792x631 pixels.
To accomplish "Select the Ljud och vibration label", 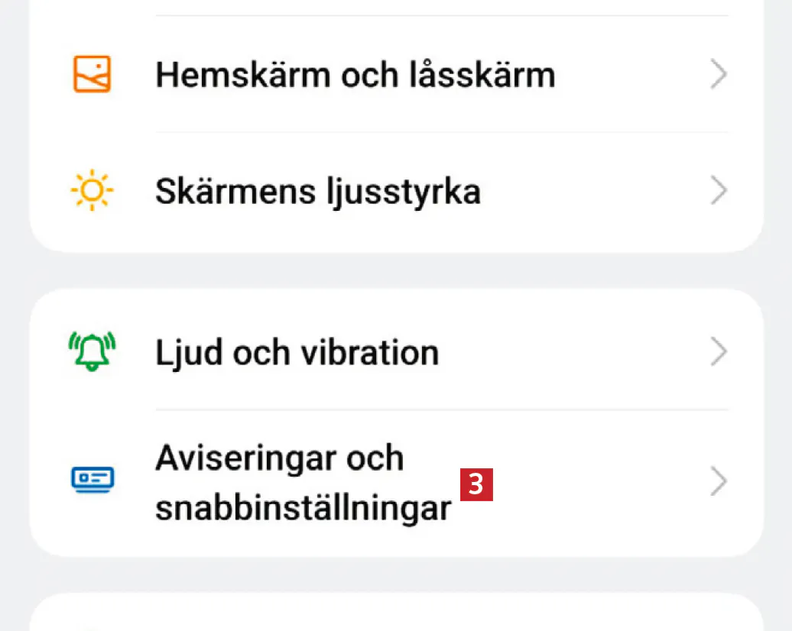I will click(x=297, y=352).
